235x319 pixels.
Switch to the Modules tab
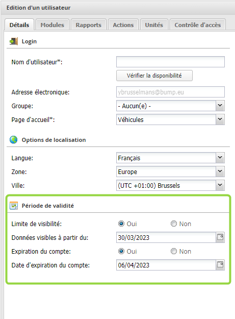[x=53, y=25]
